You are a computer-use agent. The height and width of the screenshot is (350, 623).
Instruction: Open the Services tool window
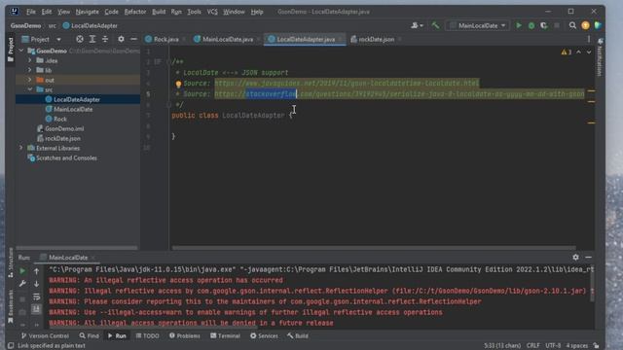(264, 335)
